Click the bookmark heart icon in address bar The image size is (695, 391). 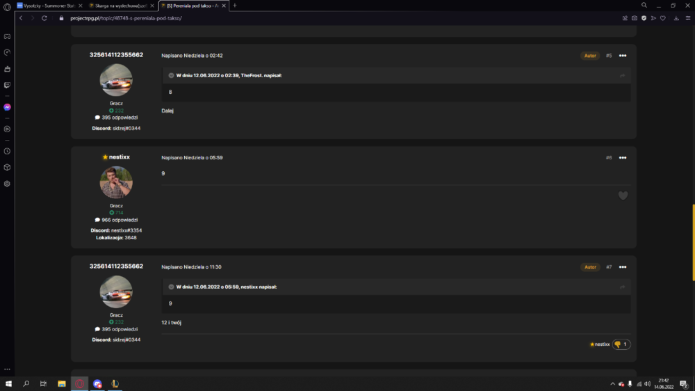click(x=662, y=18)
